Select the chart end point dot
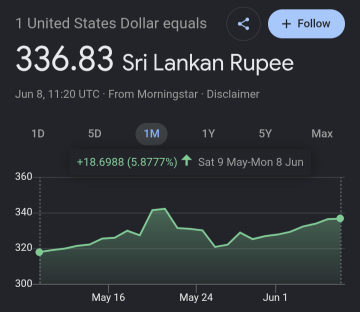360x312 pixels. coord(340,218)
